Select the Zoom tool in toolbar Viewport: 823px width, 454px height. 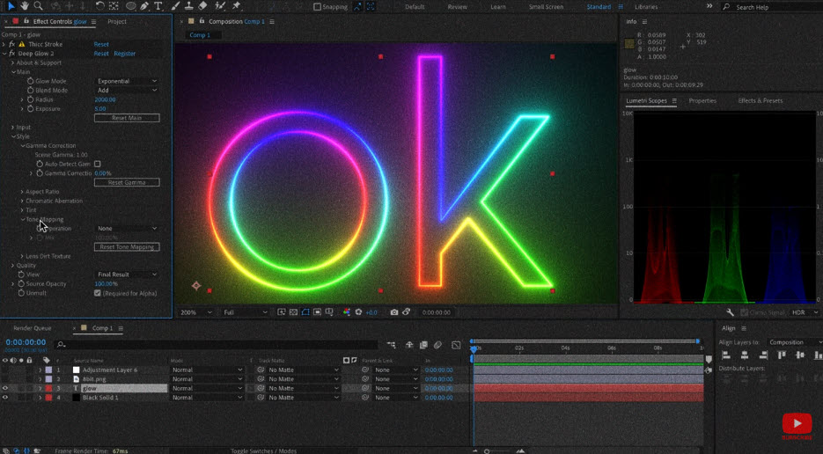pos(38,6)
